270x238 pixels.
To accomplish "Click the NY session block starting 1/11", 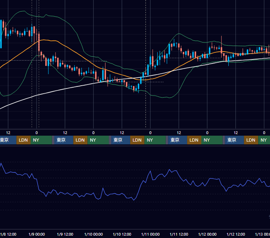I will pos(212,140).
